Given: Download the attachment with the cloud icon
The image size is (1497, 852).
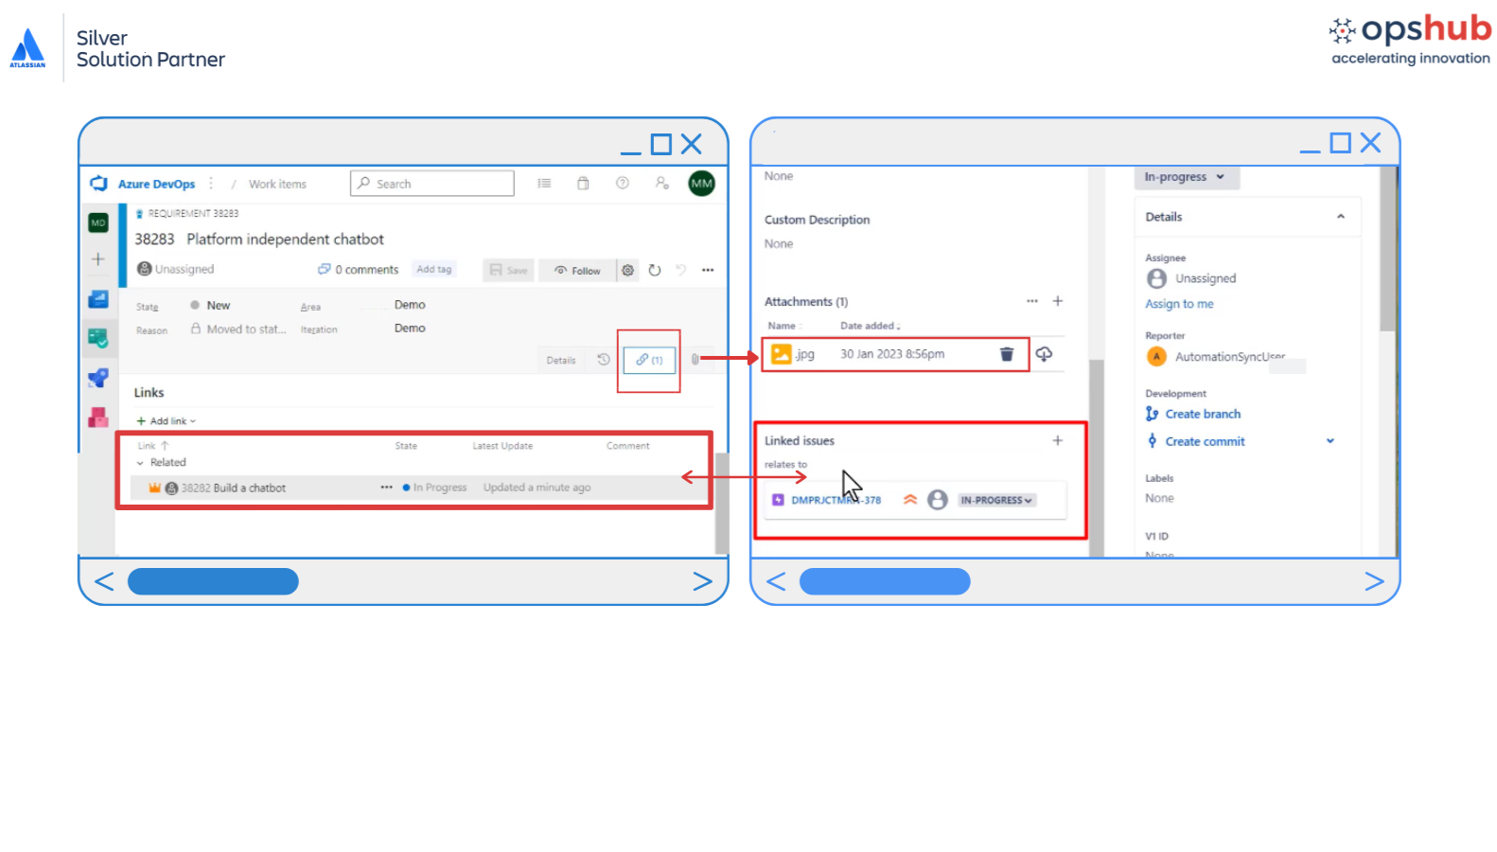Looking at the screenshot, I should [1044, 354].
